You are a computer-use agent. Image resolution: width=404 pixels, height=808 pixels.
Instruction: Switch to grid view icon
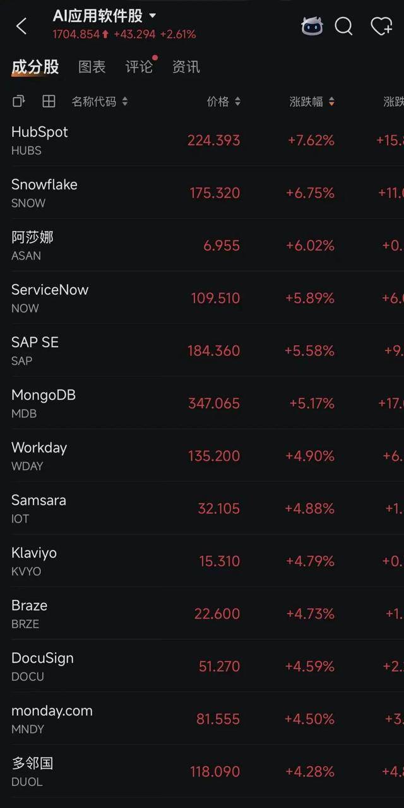[49, 101]
